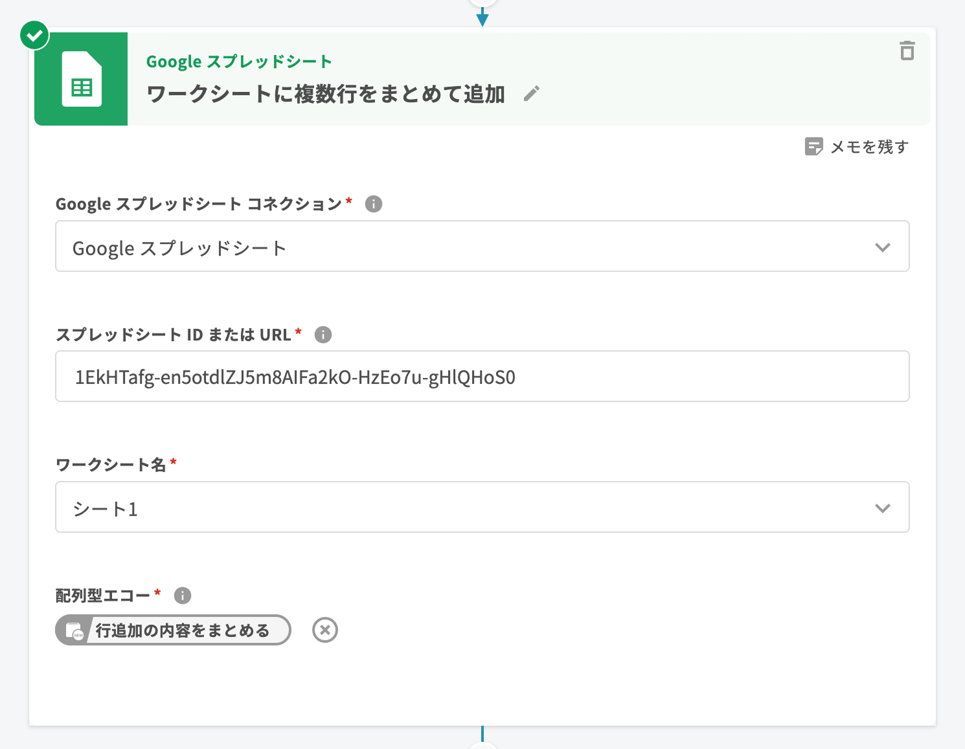Click the Google Sheets app icon
The image size is (965, 749).
(x=81, y=79)
